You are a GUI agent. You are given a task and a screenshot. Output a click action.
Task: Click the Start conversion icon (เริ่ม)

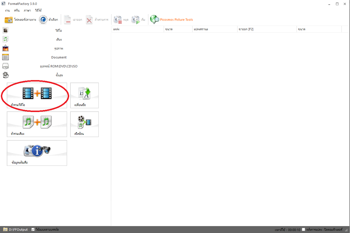pyautogui.click(x=135, y=20)
